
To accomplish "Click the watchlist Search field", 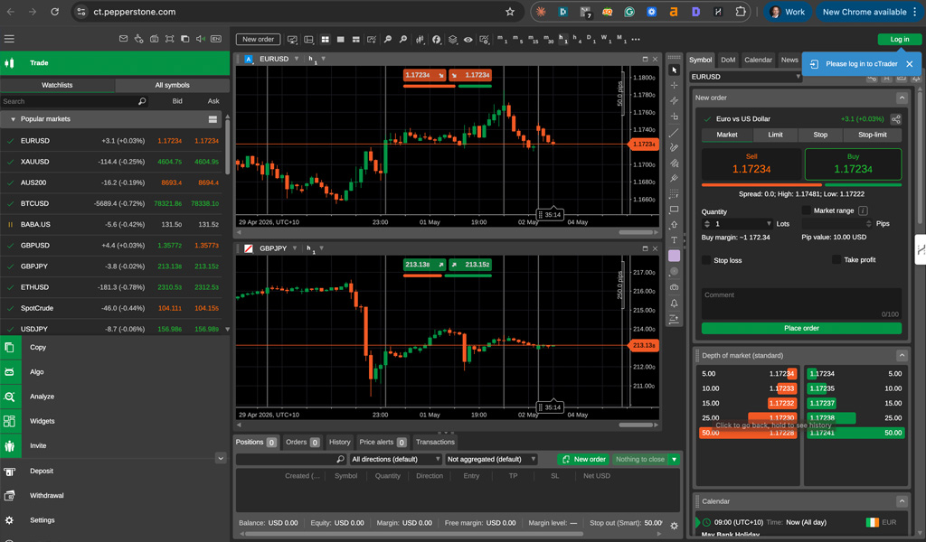I will [x=74, y=101].
